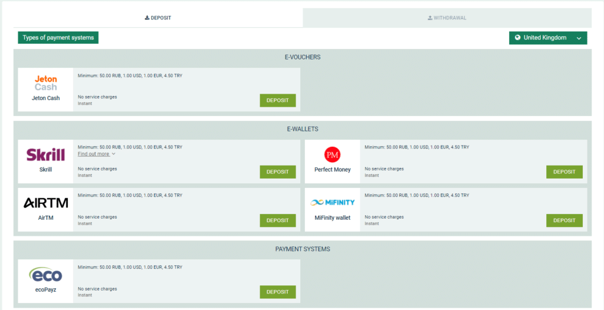Click the download icon on Deposit tab
Viewport: 604px width, 310px height.
pos(147,18)
